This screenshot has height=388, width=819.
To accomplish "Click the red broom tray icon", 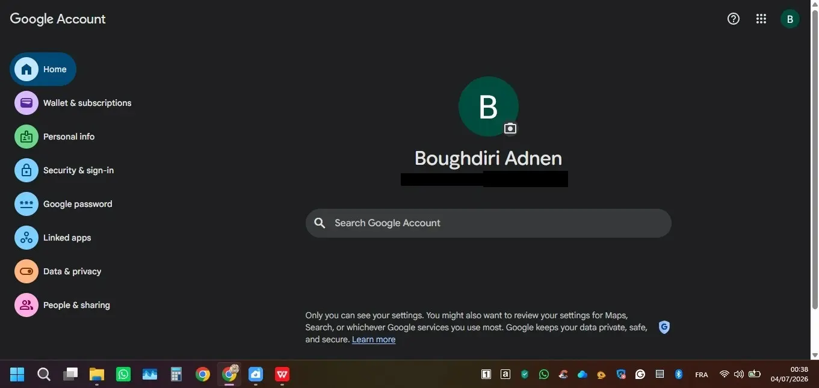I will click(x=563, y=374).
